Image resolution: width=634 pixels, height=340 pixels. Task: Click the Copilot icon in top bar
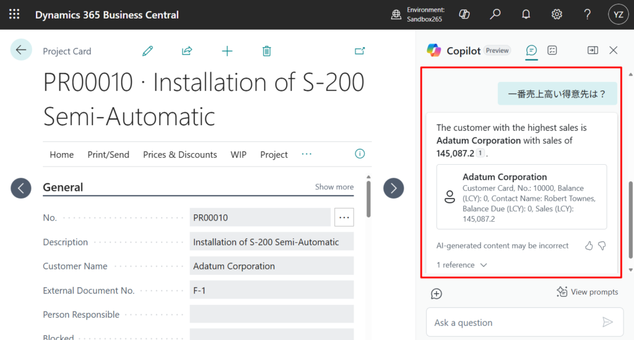(464, 14)
